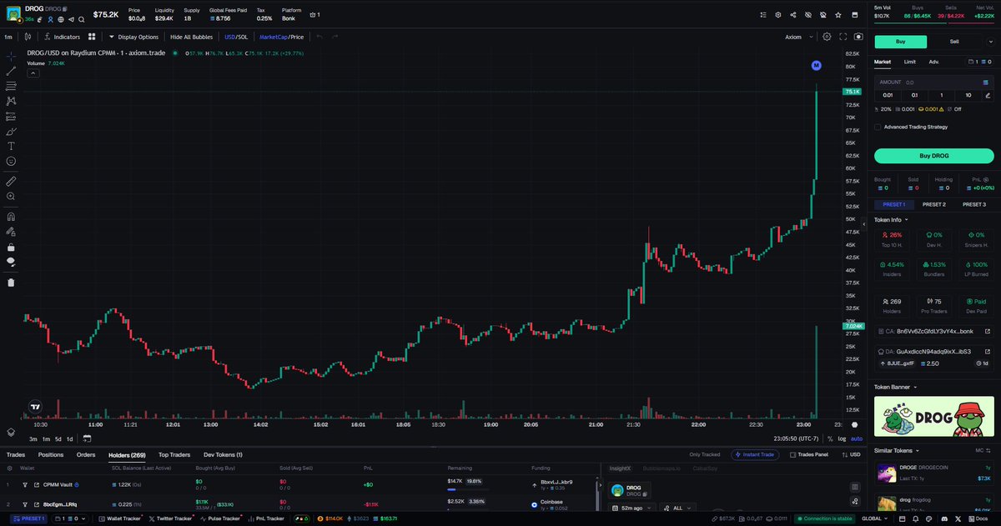Enable the Advanced Trading Strategy checkbox

click(877, 127)
